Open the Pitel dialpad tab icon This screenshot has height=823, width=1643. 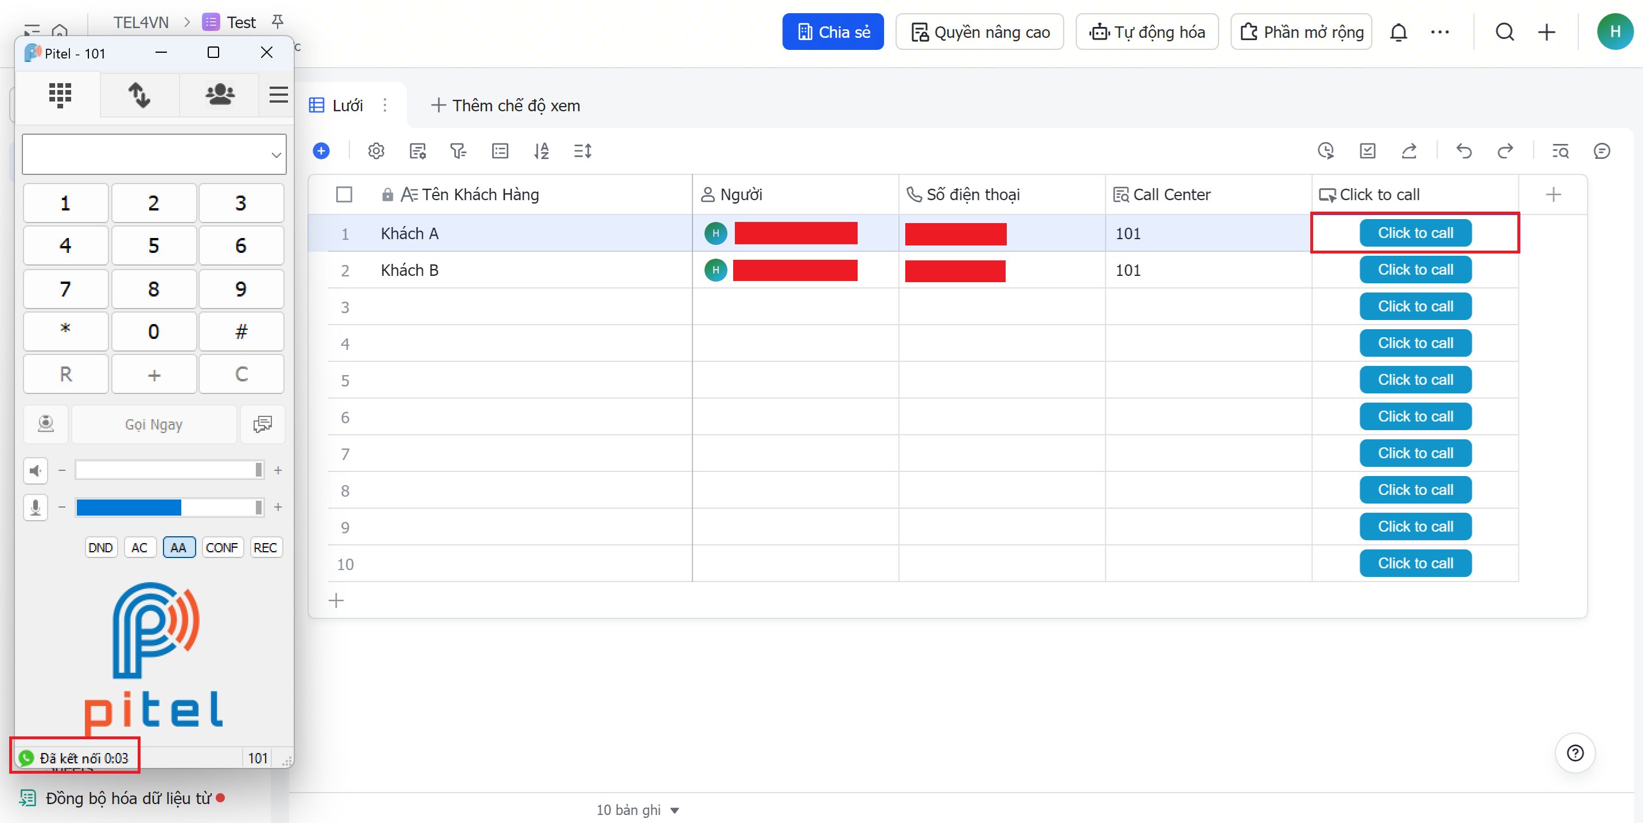point(60,95)
